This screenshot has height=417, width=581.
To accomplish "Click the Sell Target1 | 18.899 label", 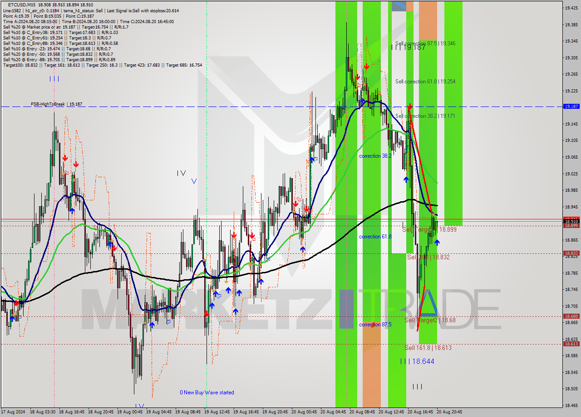I will (x=429, y=230).
